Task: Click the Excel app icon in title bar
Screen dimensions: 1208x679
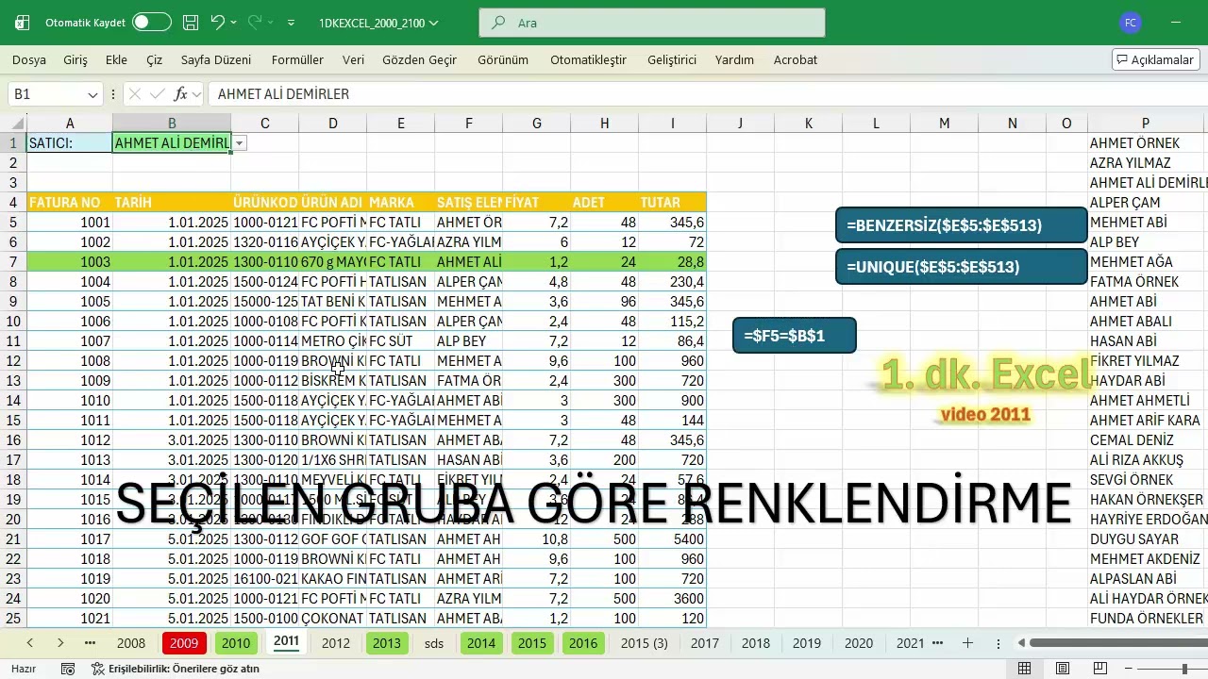Action: 23,23
